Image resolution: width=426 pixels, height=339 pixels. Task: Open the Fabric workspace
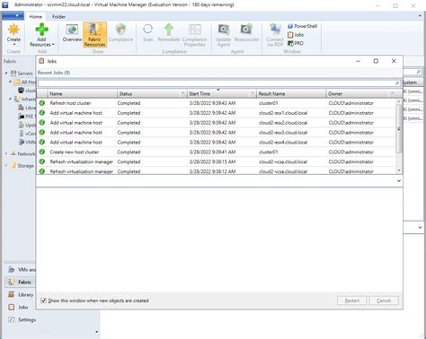(21, 282)
